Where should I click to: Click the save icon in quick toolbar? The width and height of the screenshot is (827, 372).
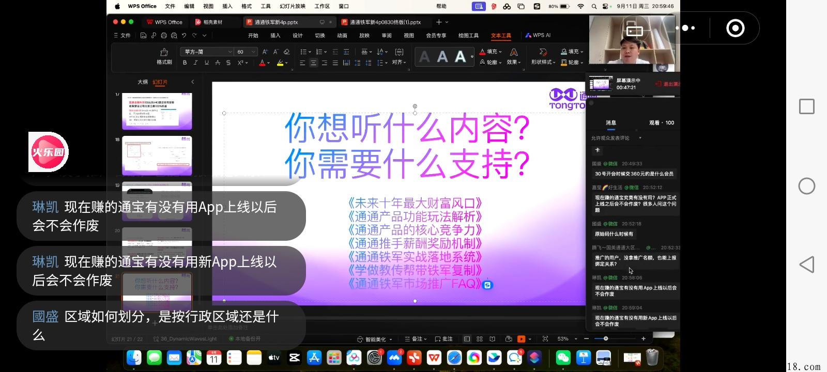143,36
